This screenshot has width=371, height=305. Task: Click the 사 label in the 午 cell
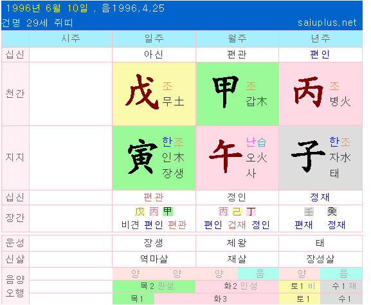click(251, 174)
